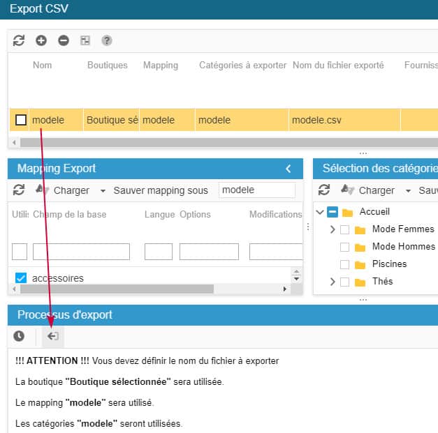The height and width of the screenshot is (433, 438).
Task: Launch export with the arrow icon
Action: pyautogui.click(x=52, y=336)
